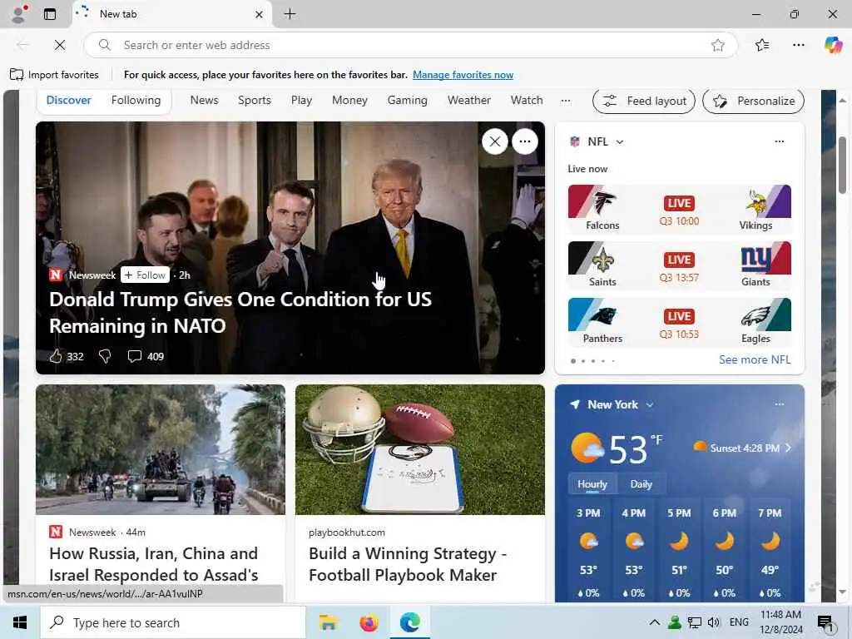Open the Money feed tab
This screenshot has height=639, width=852.
(x=350, y=100)
